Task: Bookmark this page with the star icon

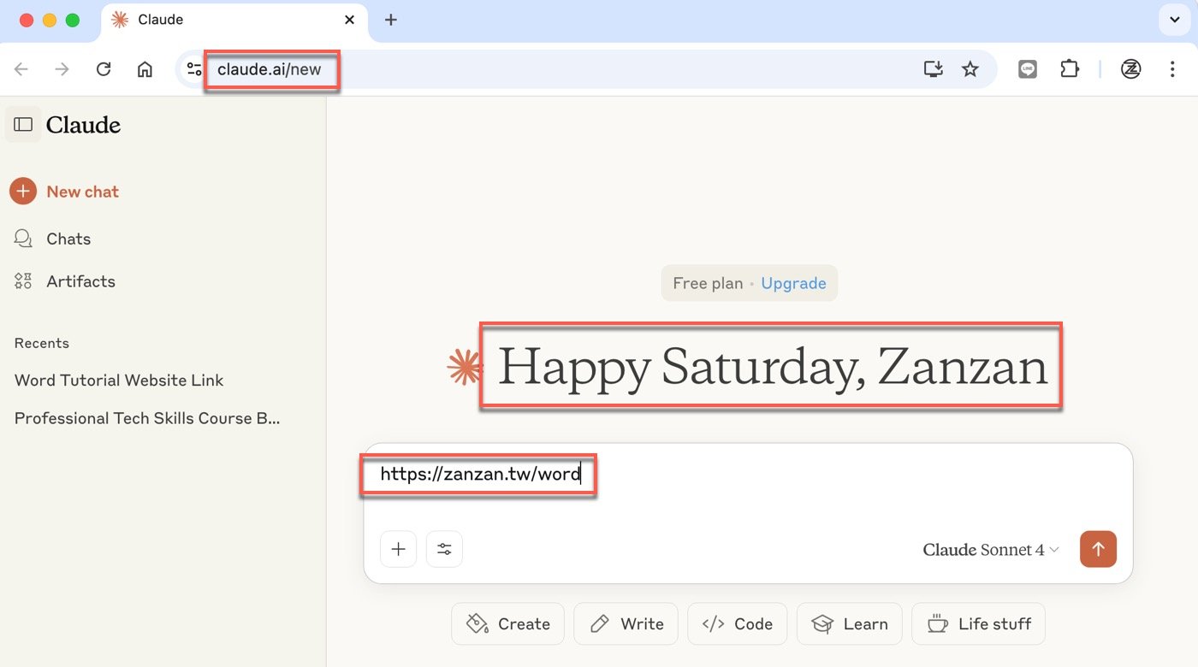Action: (970, 69)
